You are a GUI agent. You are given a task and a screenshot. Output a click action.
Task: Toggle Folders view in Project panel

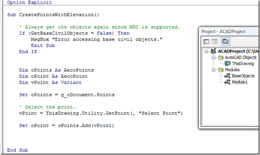pyautogui.click(x=225, y=41)
